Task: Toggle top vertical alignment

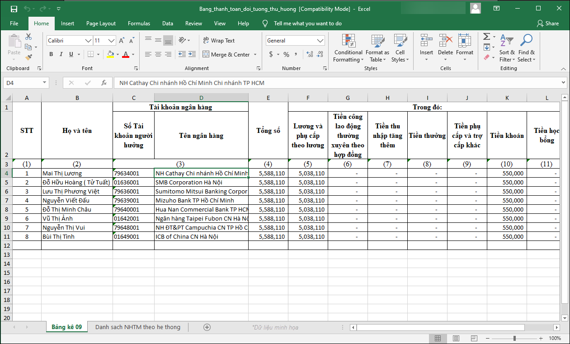Action: [148, 40]
